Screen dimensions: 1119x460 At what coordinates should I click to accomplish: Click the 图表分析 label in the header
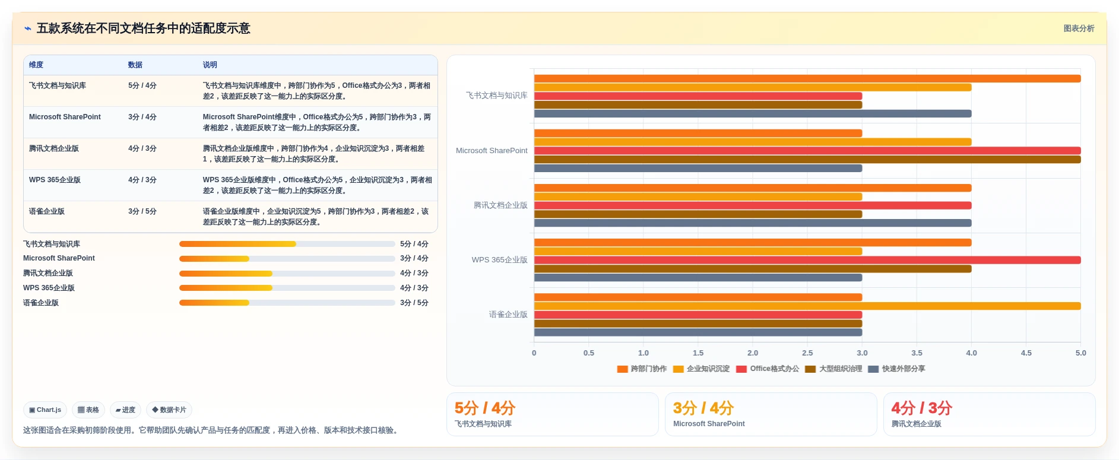coord(1079,28)
